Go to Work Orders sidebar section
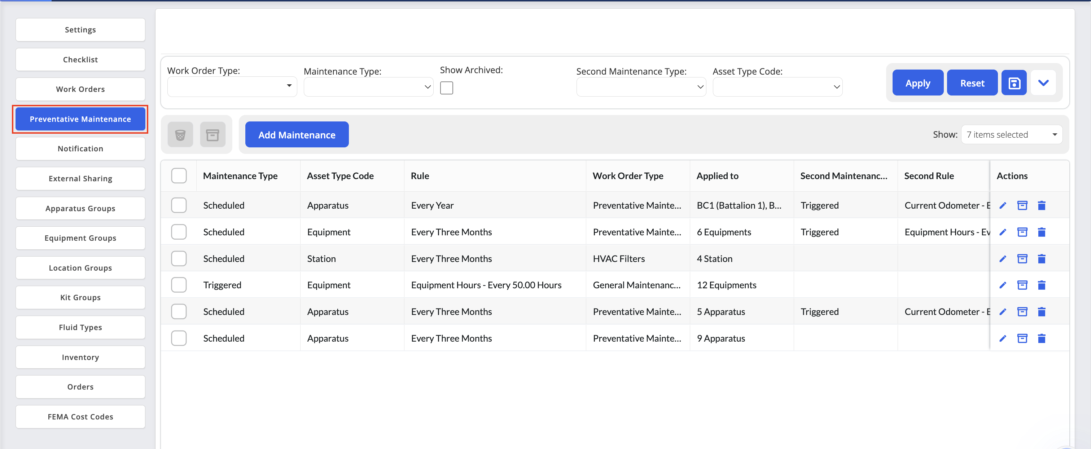 coord(80,89)
